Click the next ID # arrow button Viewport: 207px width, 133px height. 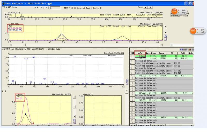47,8
